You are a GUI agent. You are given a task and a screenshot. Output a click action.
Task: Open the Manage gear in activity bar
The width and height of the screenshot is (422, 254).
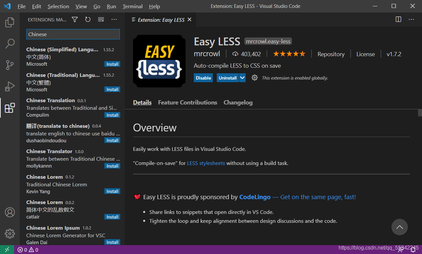point(10,234)
